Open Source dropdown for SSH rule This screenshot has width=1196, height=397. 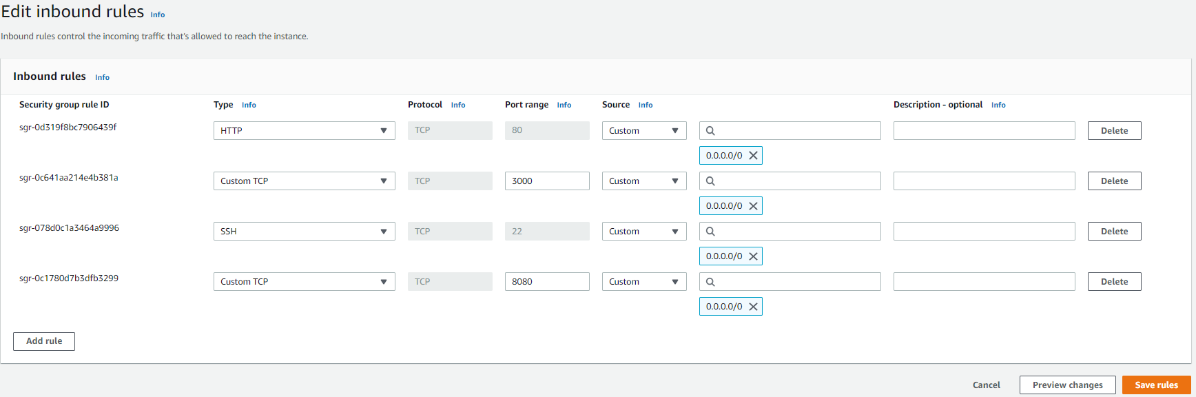coord(644,231)
